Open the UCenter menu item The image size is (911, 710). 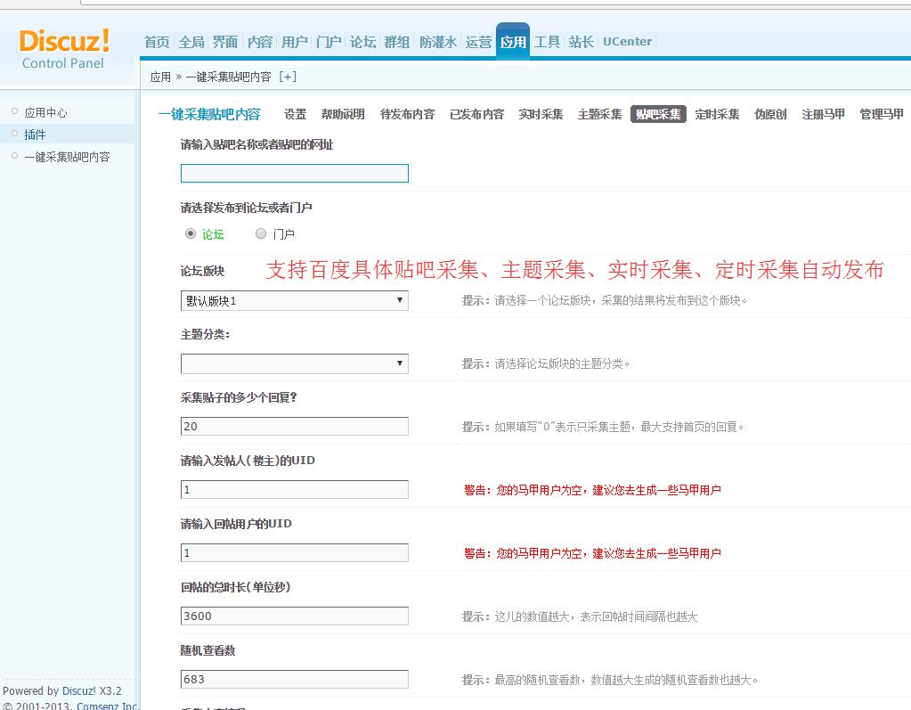(x=627, y=42)
